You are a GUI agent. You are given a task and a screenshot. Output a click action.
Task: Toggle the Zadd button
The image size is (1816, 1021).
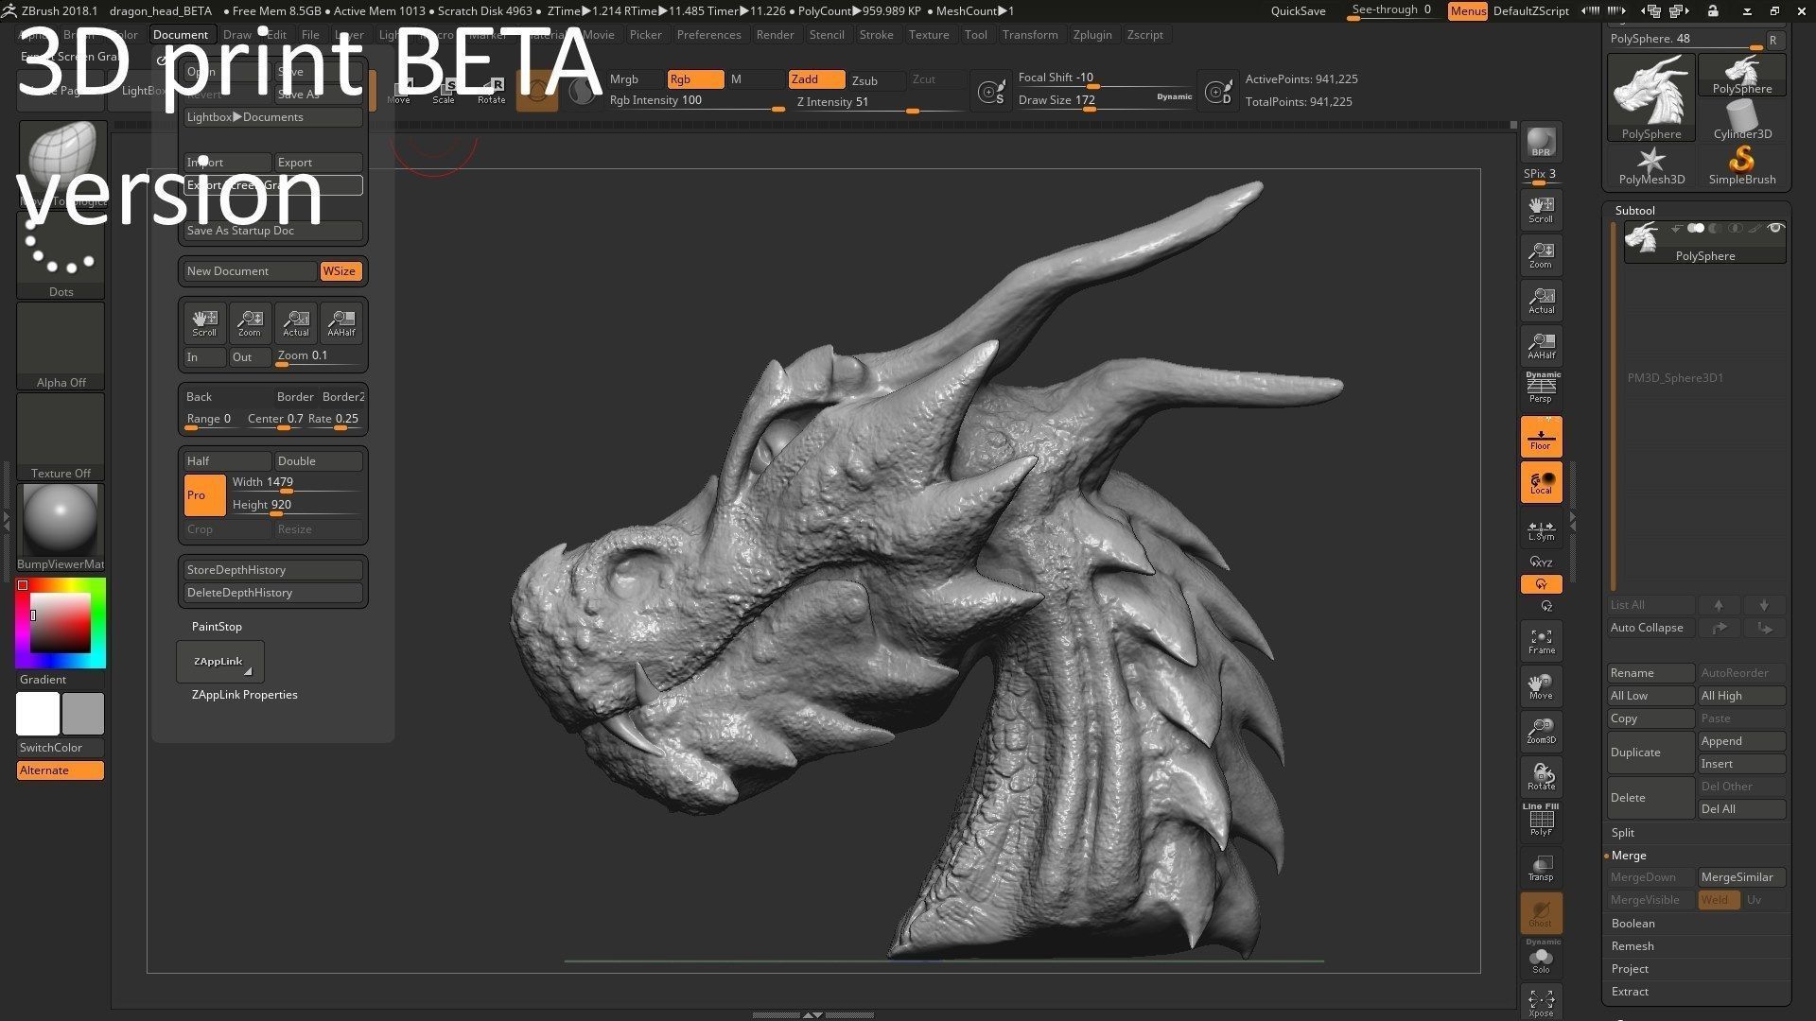[x=816, y=79]
